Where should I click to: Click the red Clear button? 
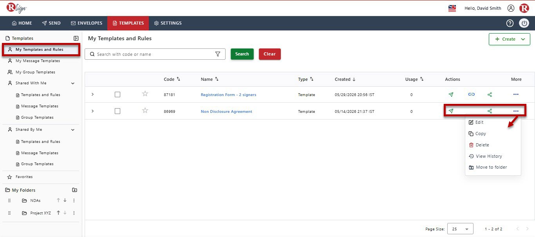pos(269,54)
